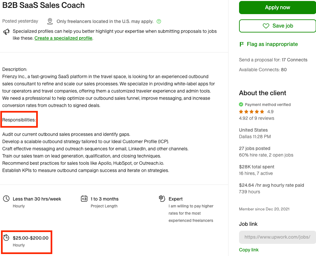Click Flag as inappropriate link
Viewport: 316px width, 256px height.
coord(272,44)
